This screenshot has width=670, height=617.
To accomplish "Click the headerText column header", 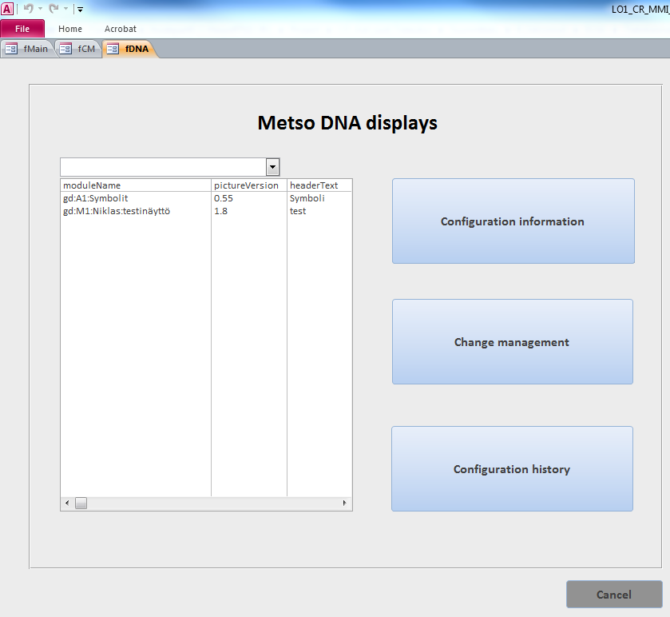I will click(319, 185).
